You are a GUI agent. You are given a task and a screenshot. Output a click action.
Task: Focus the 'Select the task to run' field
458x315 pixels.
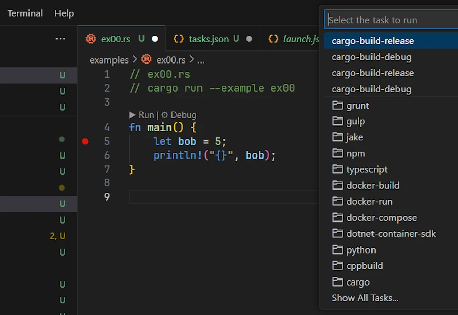(x=391, y=20)
